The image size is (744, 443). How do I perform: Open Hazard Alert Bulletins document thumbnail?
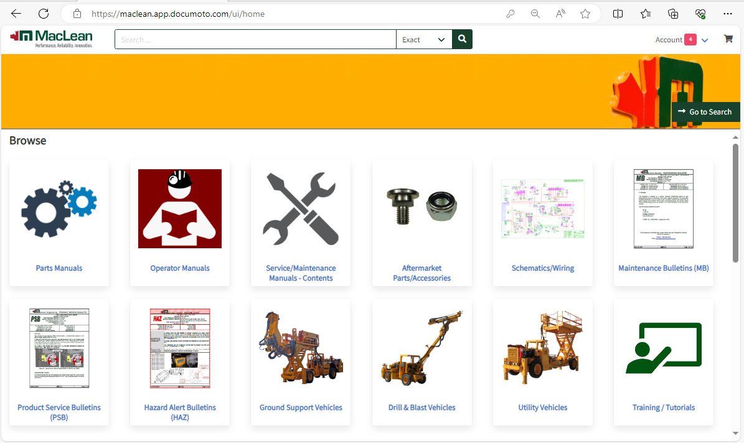pos(180,348)
